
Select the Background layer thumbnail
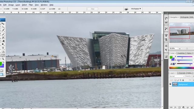175,84
